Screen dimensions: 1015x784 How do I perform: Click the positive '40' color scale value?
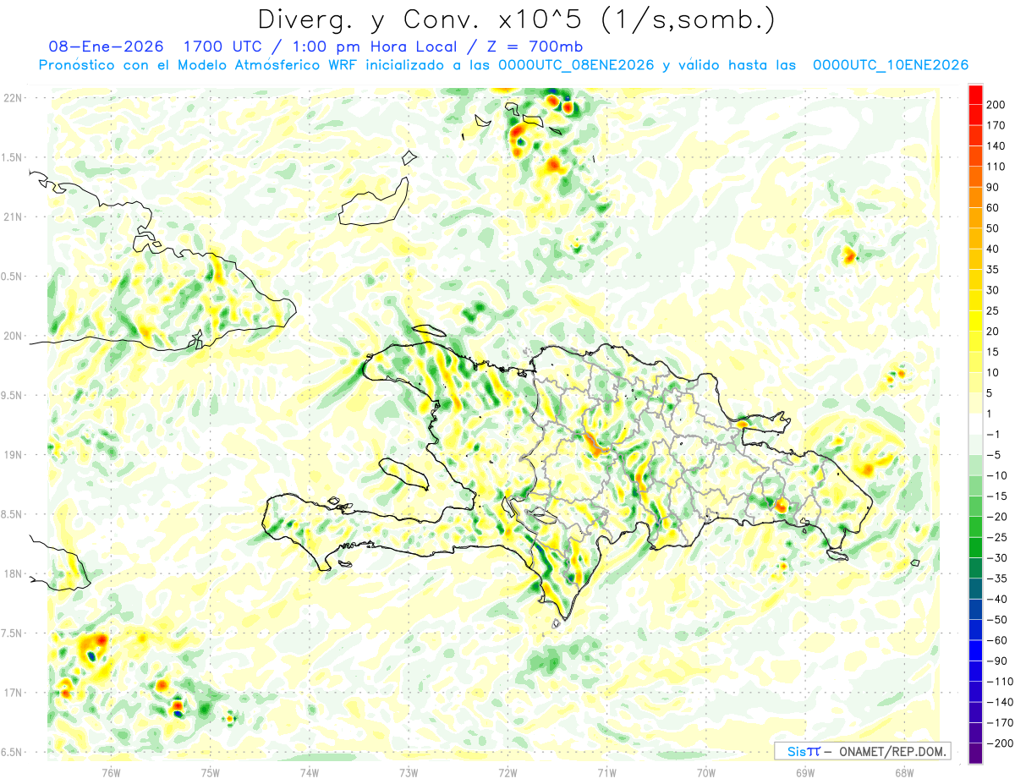click(x=993, y=249)
